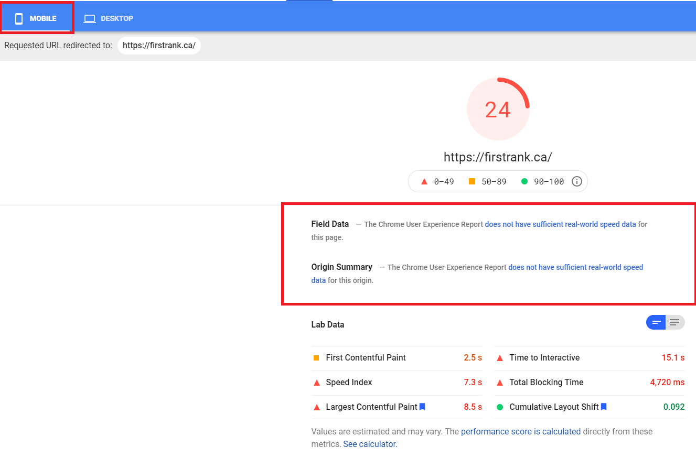Switch Lab Data to compact bar view

656,323
